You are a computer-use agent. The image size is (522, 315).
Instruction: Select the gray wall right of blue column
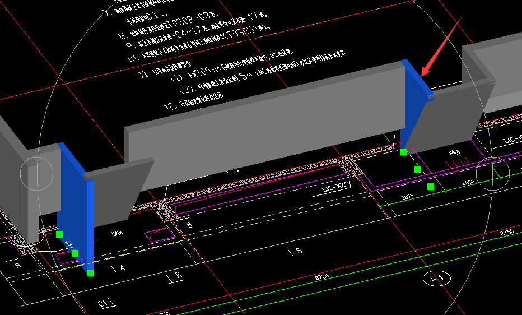(449, 117)
